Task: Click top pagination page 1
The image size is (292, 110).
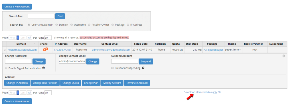Action: point(18,38)
